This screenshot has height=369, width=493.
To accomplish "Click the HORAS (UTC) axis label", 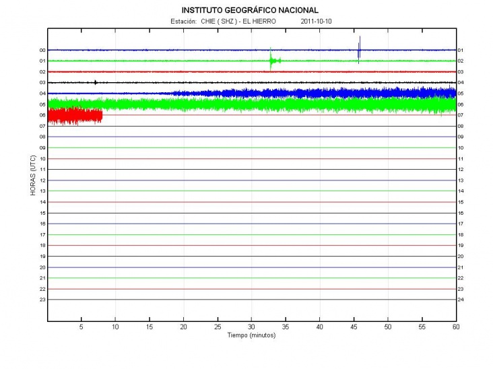I will (x=32, y=175).
